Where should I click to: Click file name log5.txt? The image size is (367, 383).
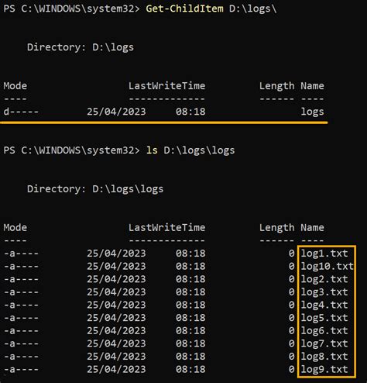(x=324, y=318)
